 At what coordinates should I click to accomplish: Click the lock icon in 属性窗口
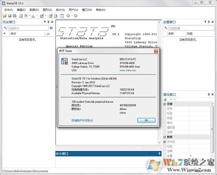coord(165,100)
